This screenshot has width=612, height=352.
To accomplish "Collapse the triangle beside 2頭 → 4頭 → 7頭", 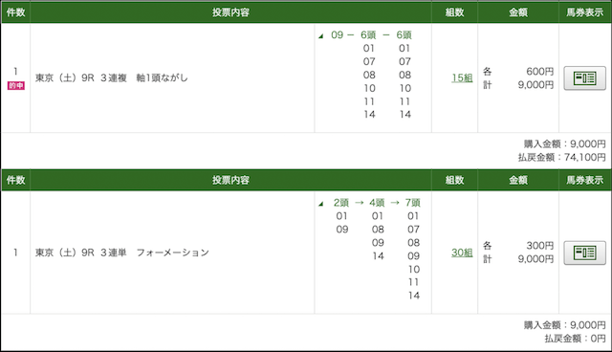I will click(321, 204).
